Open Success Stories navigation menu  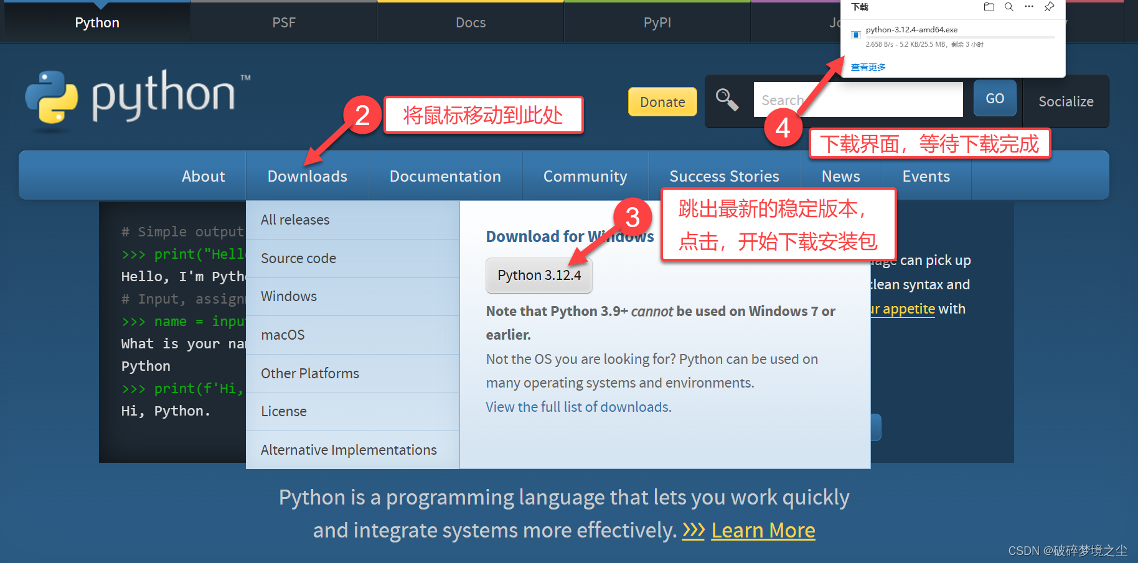(724, 176)
